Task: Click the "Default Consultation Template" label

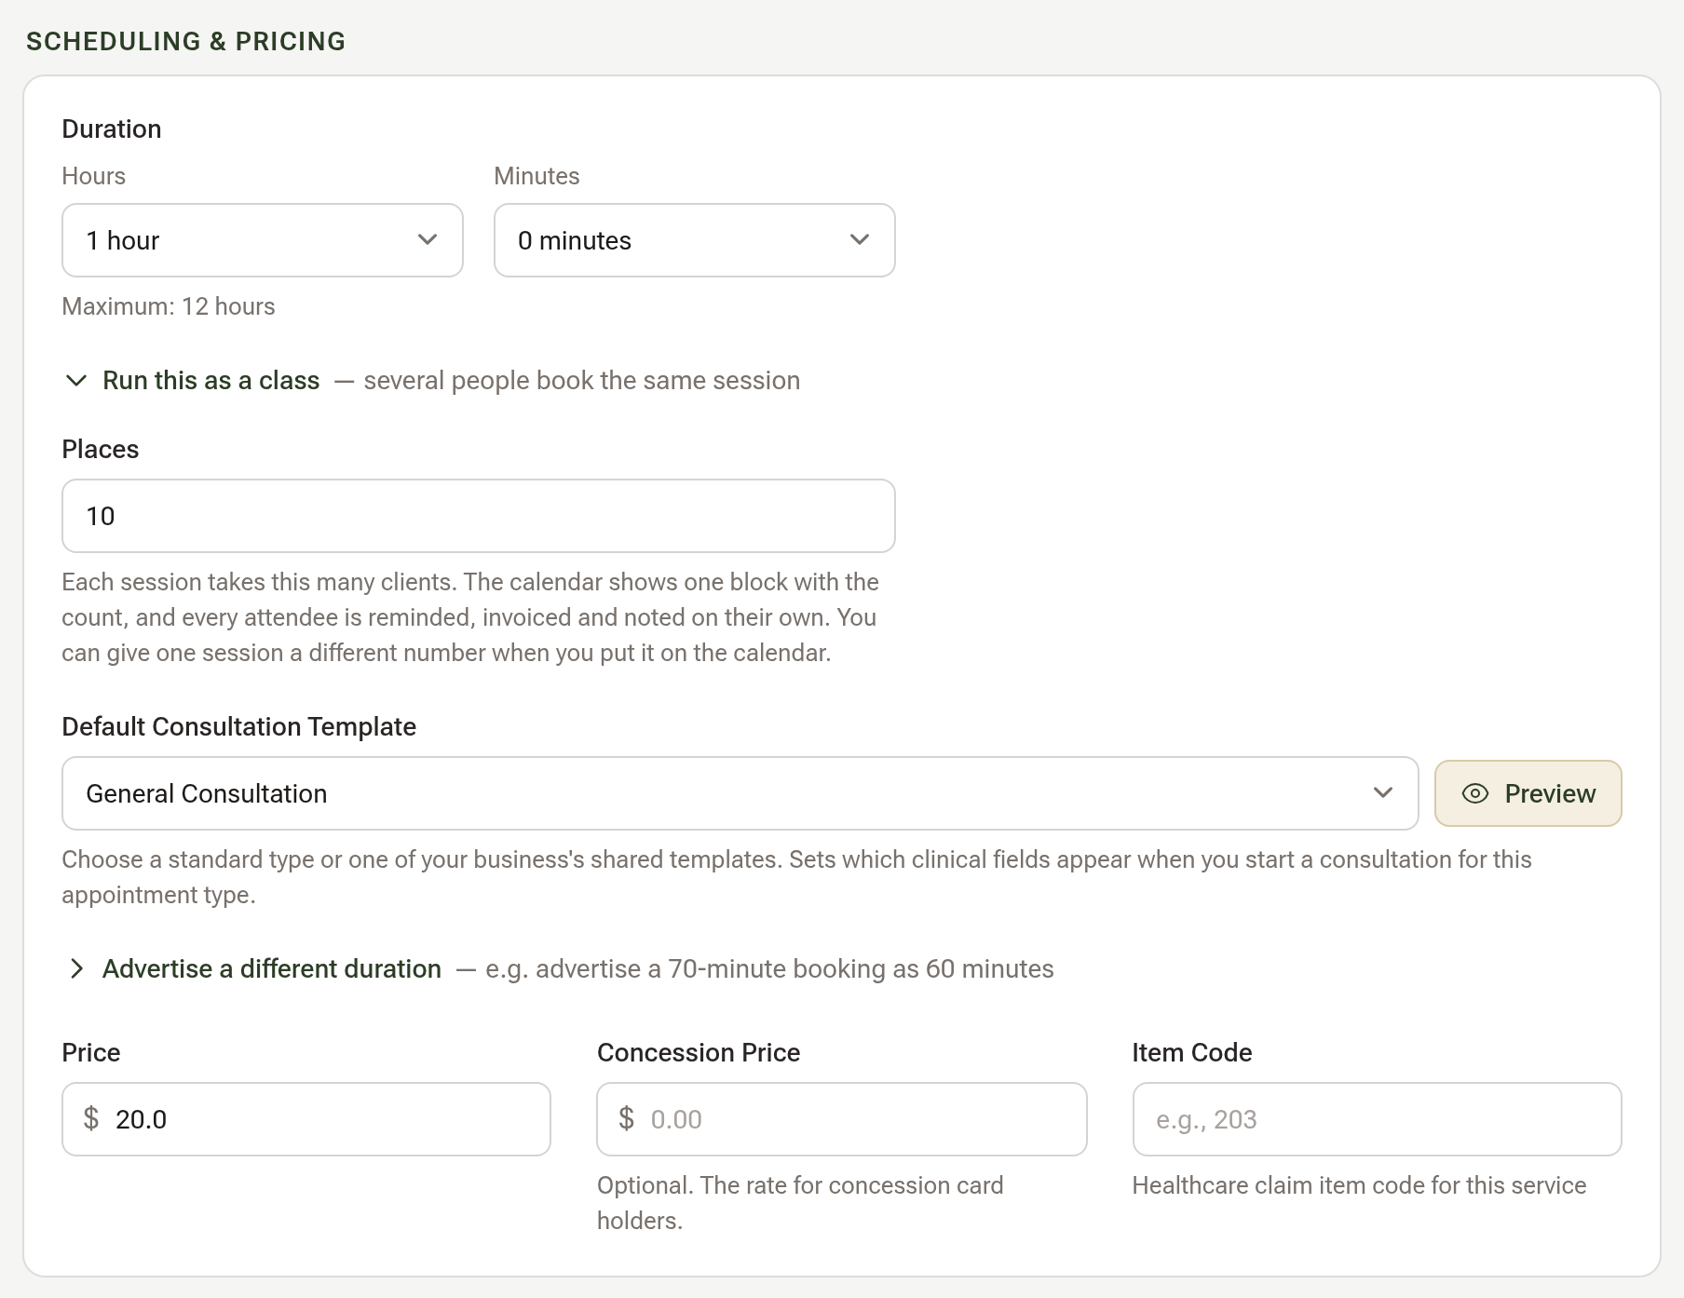Action: [239, 726]
